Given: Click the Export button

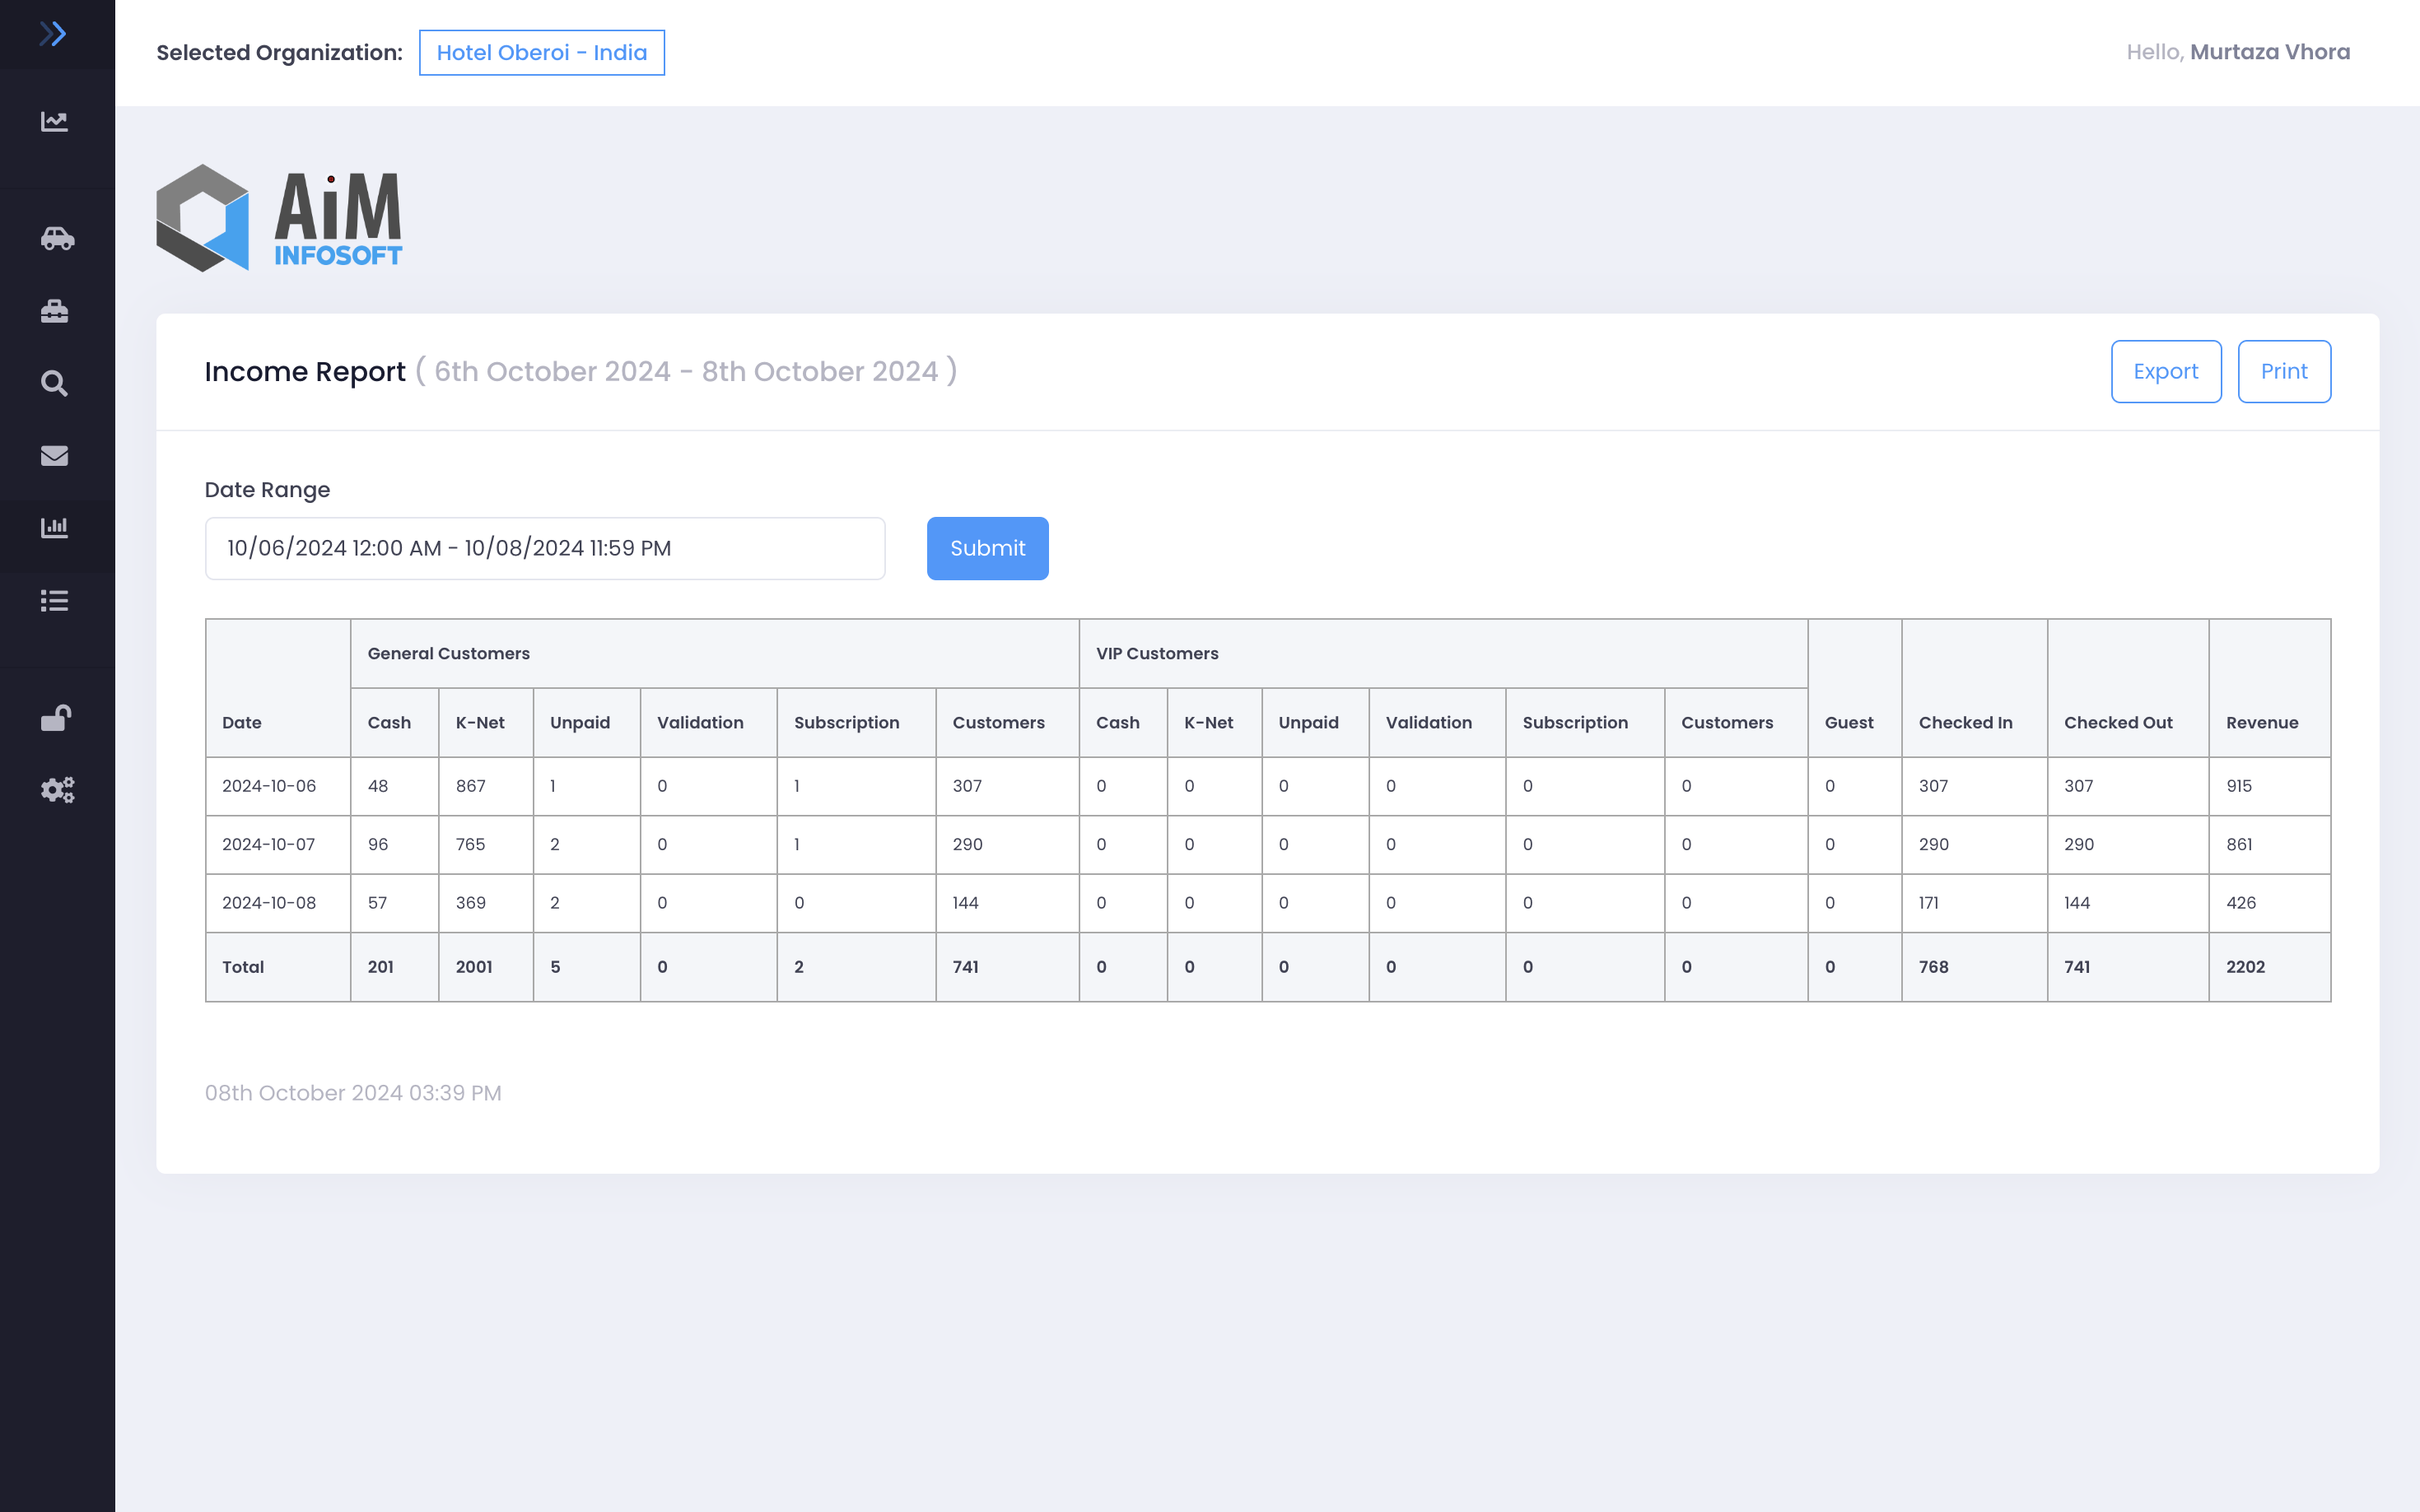Looking at the screenshot, I should coord(2166,371).
